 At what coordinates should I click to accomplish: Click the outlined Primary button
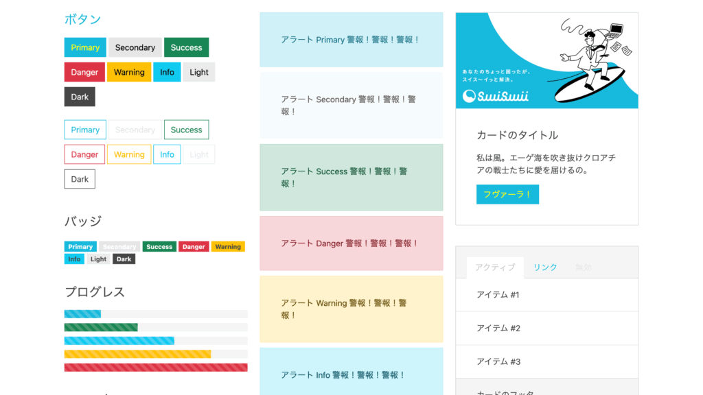point(85,130)
